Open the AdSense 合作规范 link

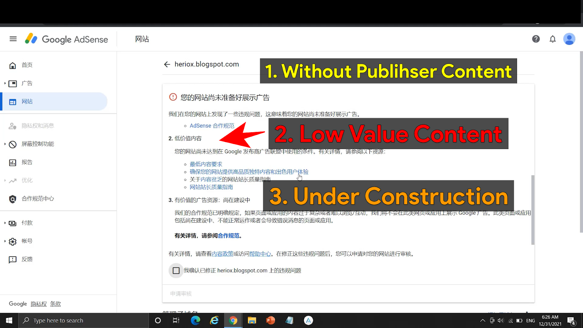[212, 126]
